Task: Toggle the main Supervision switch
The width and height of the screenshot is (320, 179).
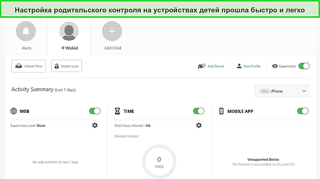Action: pyautogui.click(x=304, y=66)
